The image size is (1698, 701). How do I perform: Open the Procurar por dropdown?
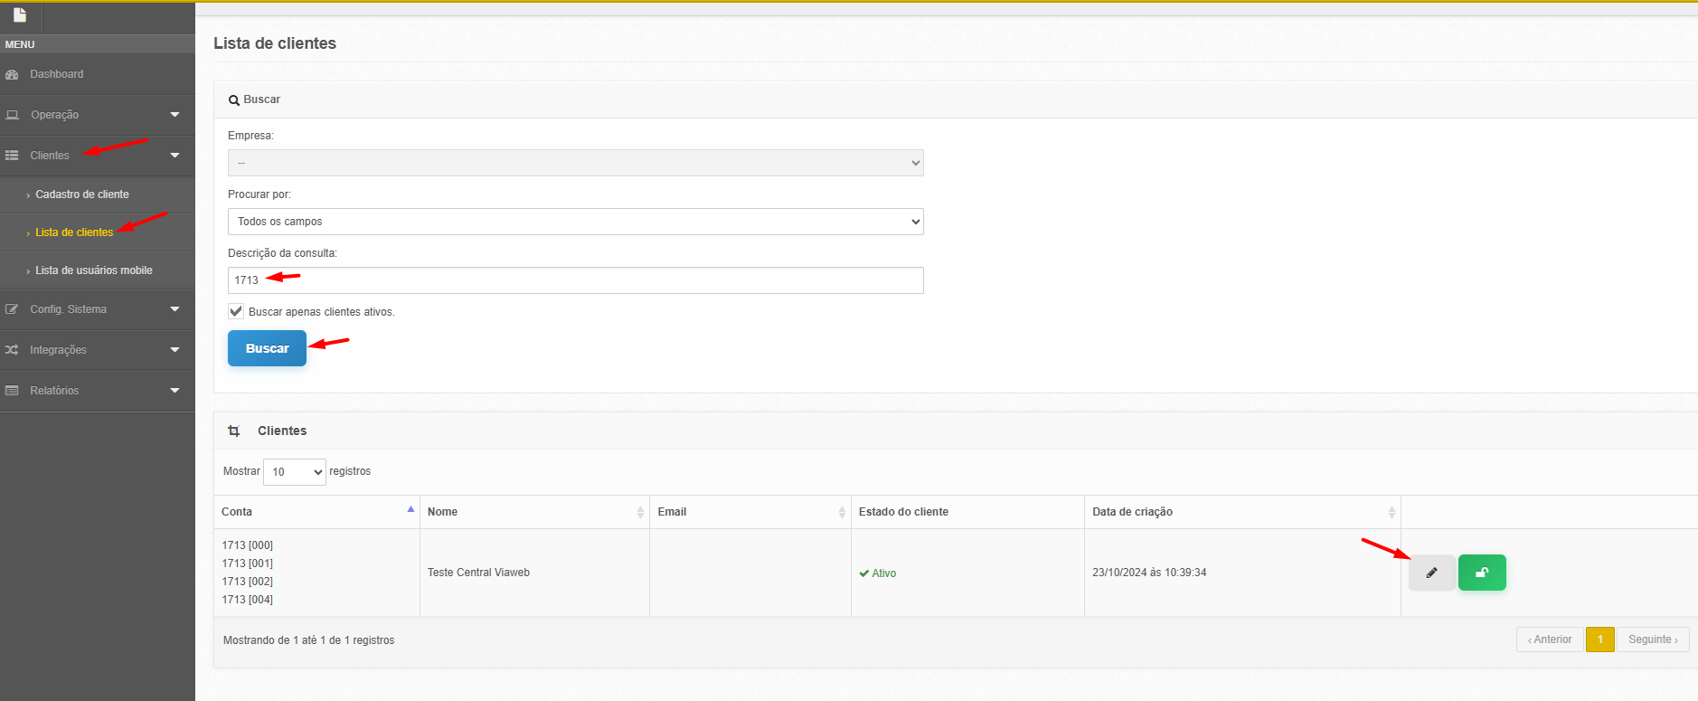click(575, 222)
